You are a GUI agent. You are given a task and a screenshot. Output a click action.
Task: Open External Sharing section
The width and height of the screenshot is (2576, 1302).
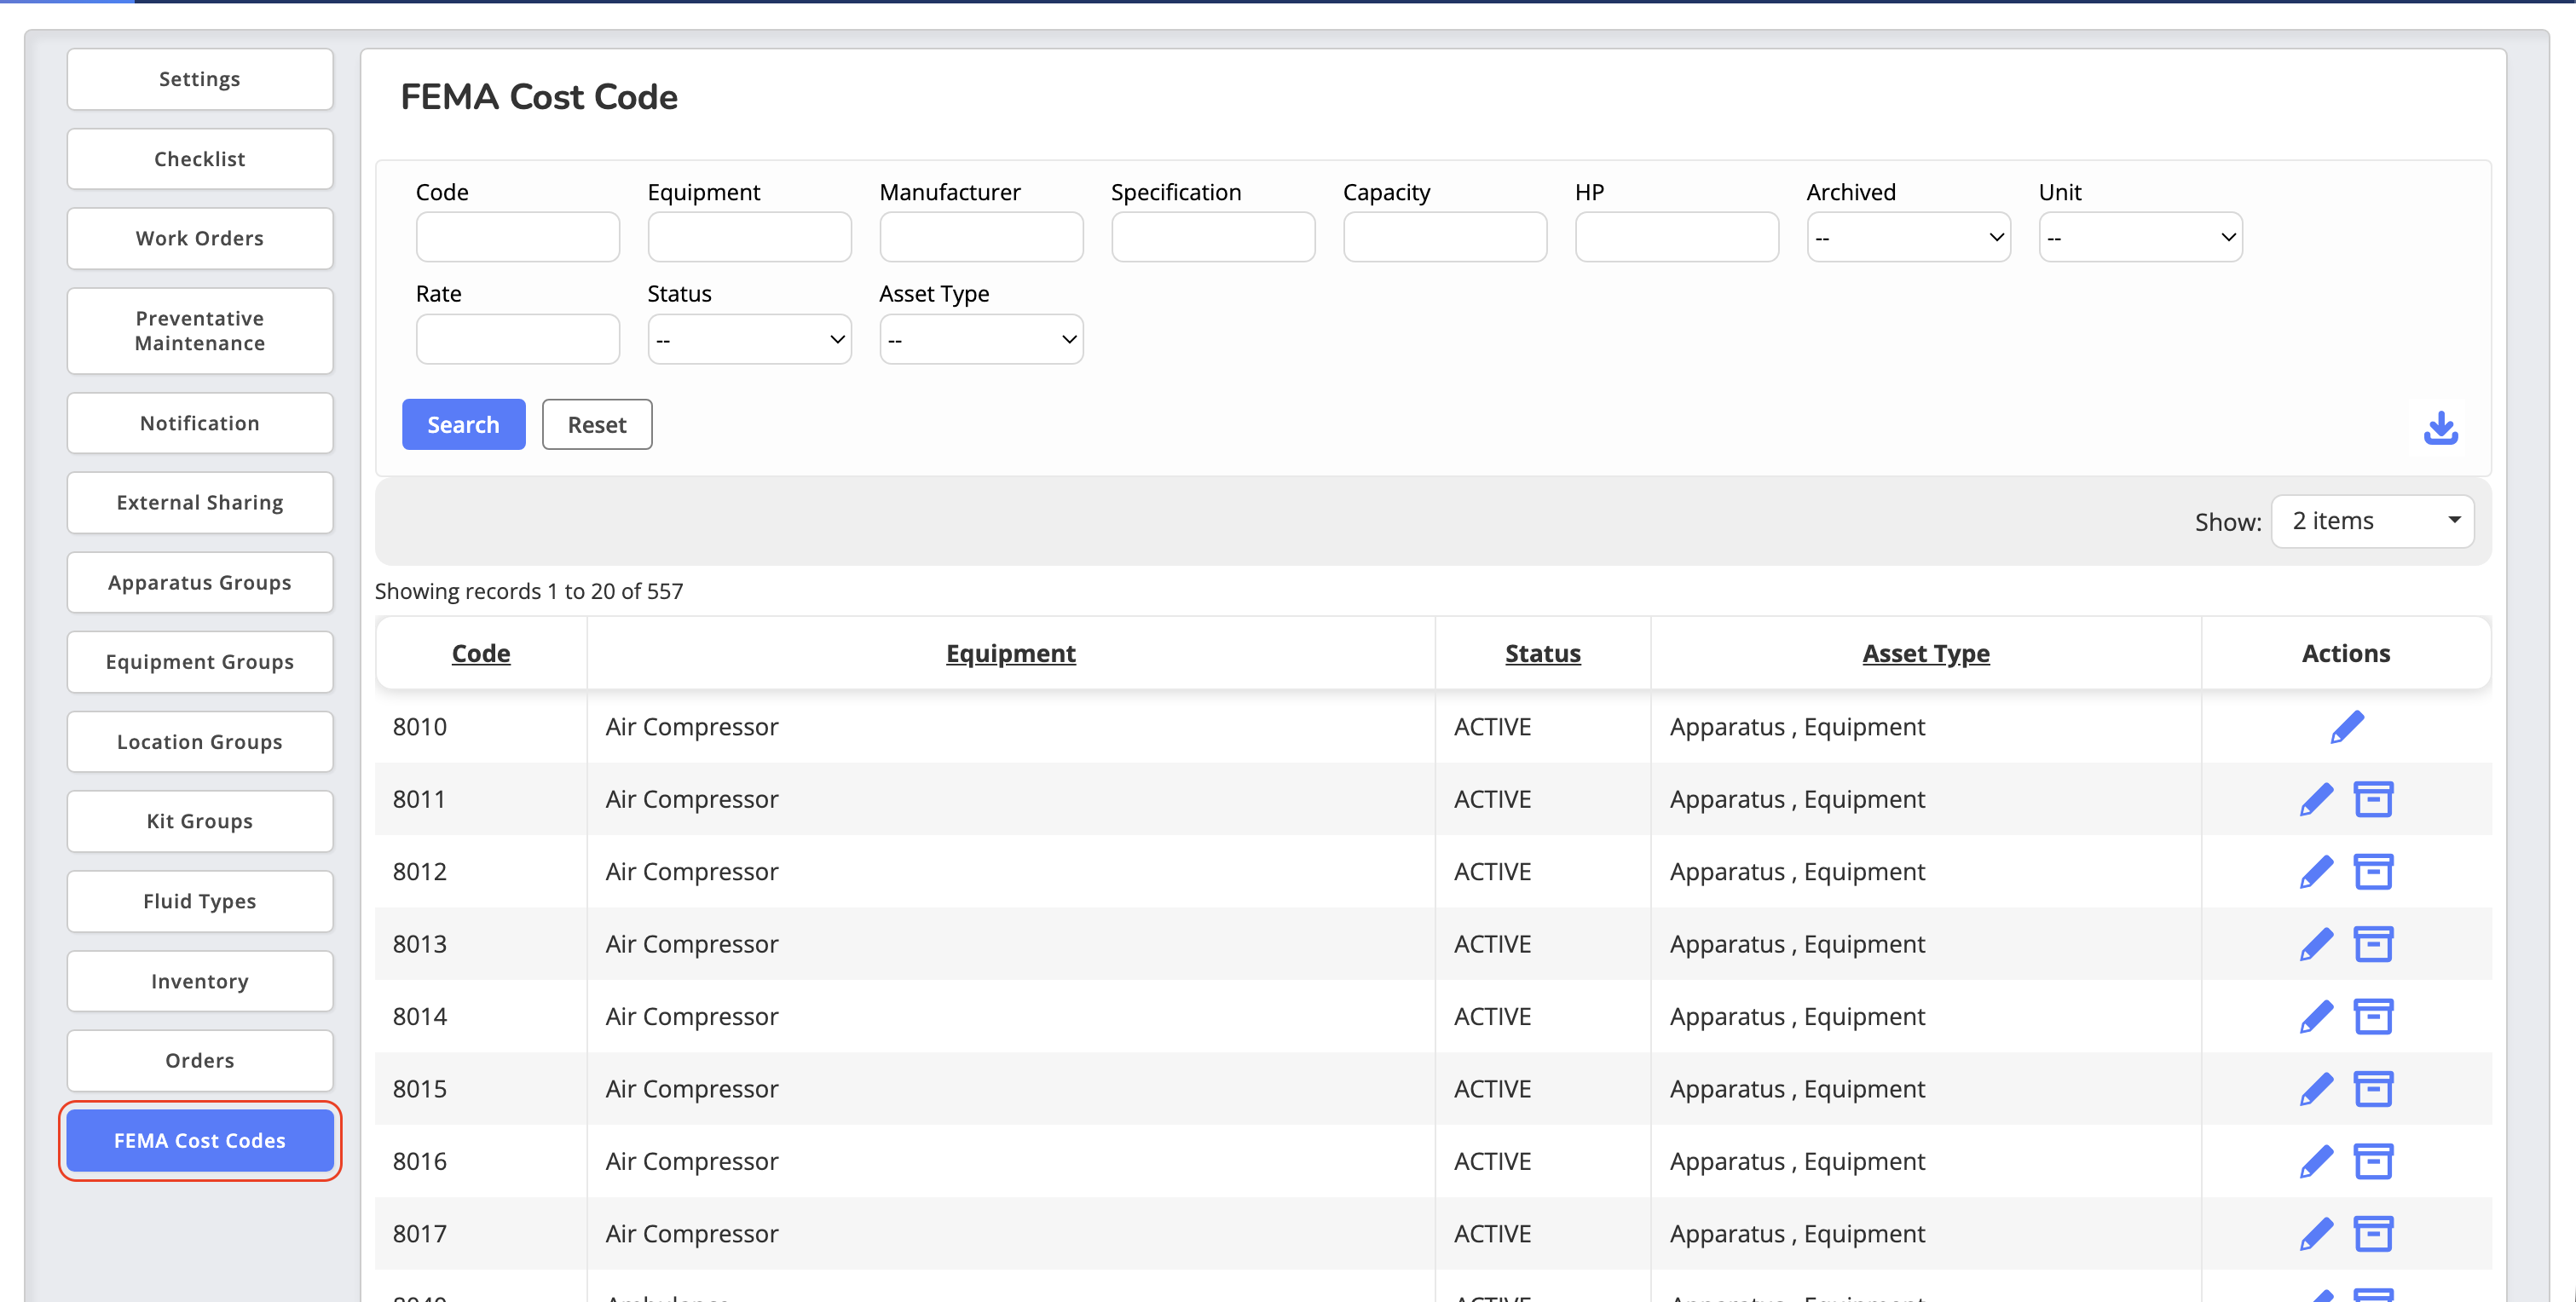pos(200,503)
